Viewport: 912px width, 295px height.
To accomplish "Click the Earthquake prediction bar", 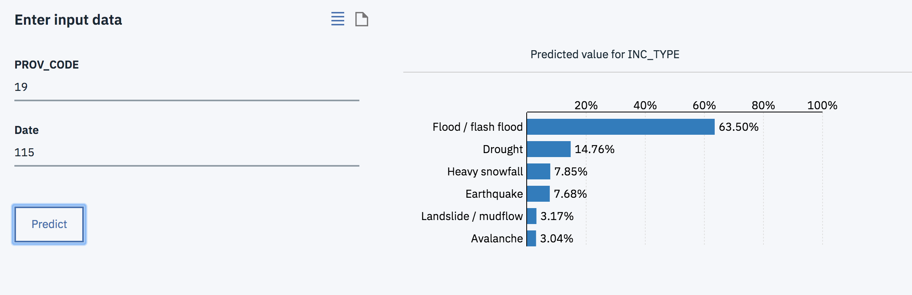I will tap(538, 194).
